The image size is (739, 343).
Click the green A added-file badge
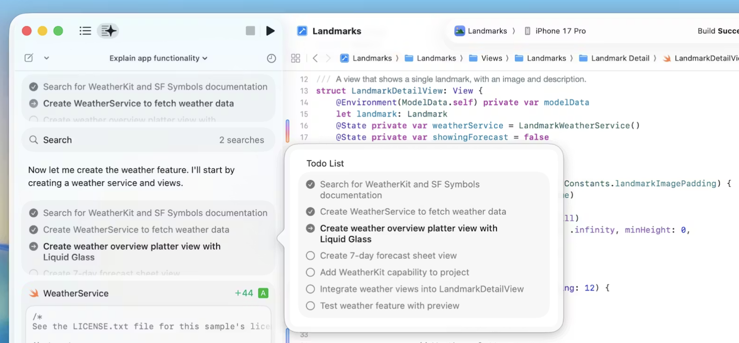tap(263, 293)
